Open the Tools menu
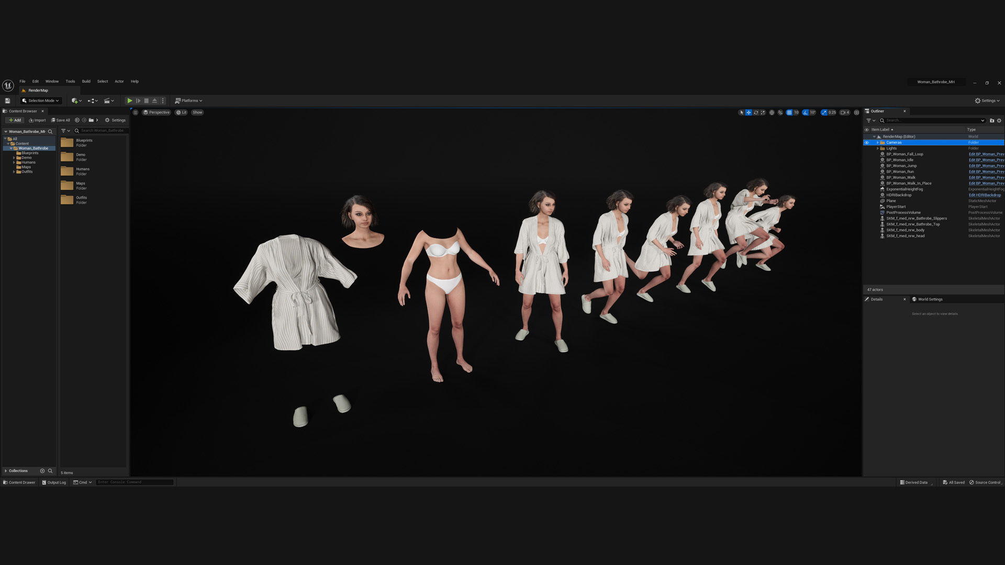Image resolution: width=1005 pixels, height=565 pixels. coord(70,81)
